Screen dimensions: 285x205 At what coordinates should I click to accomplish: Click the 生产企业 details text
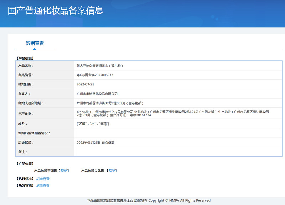point(173,113)
